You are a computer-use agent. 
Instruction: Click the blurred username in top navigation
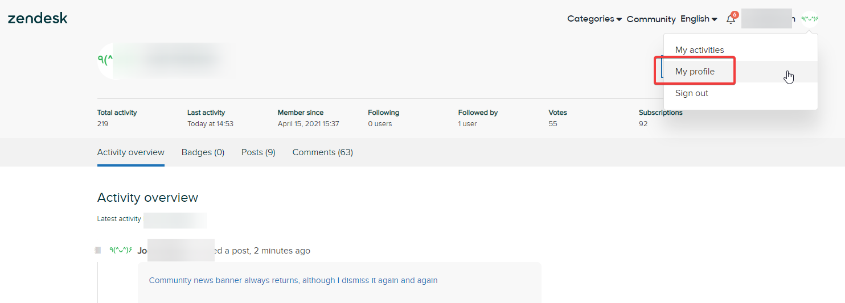[x=768, y=19]
